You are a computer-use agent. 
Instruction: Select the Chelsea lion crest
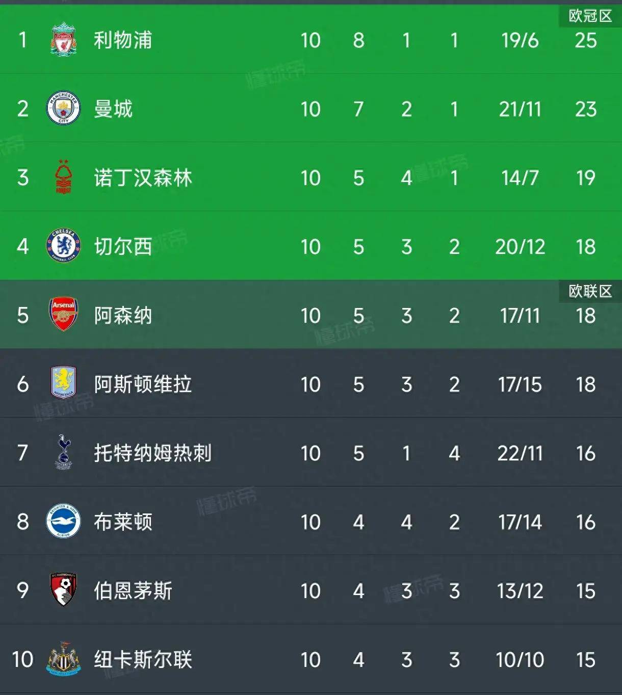click(63, 246)
